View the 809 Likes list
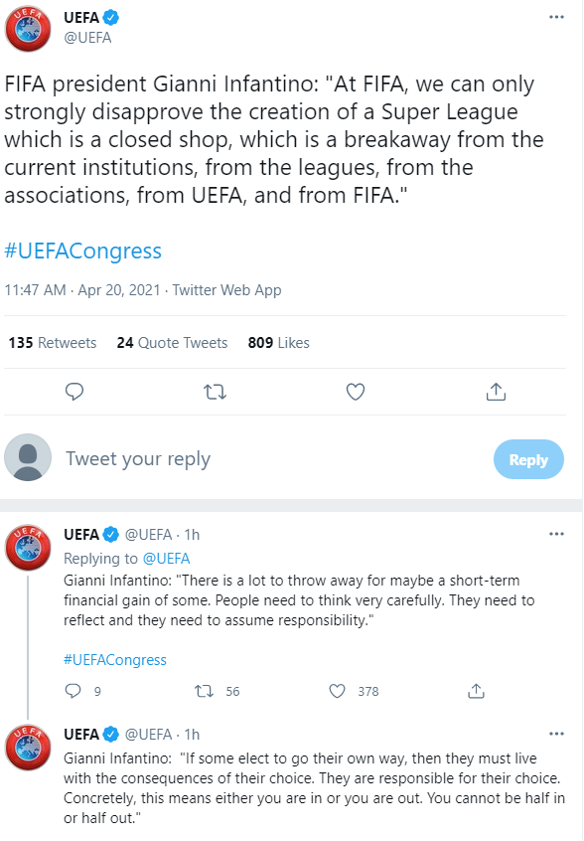584x841 pixels. (279, 343)
